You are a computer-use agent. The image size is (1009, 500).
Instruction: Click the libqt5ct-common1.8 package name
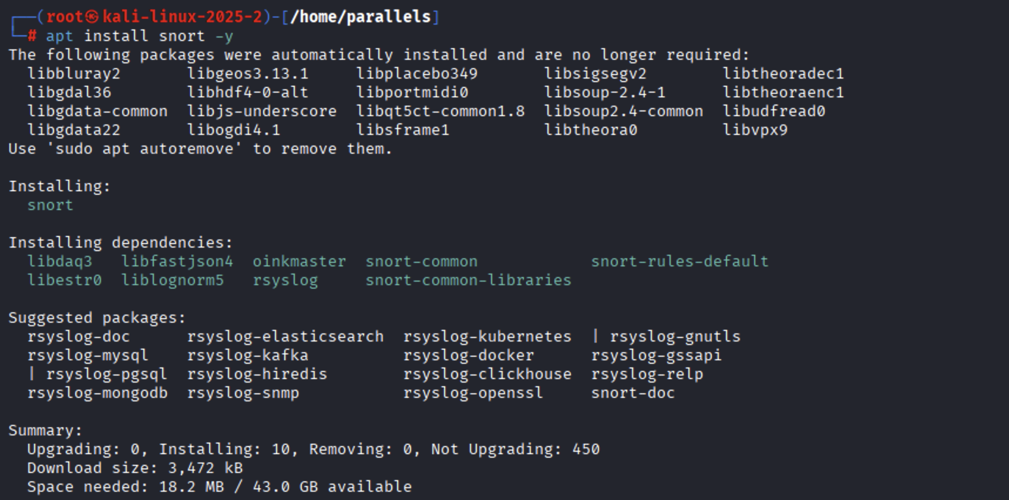[440, 112]
